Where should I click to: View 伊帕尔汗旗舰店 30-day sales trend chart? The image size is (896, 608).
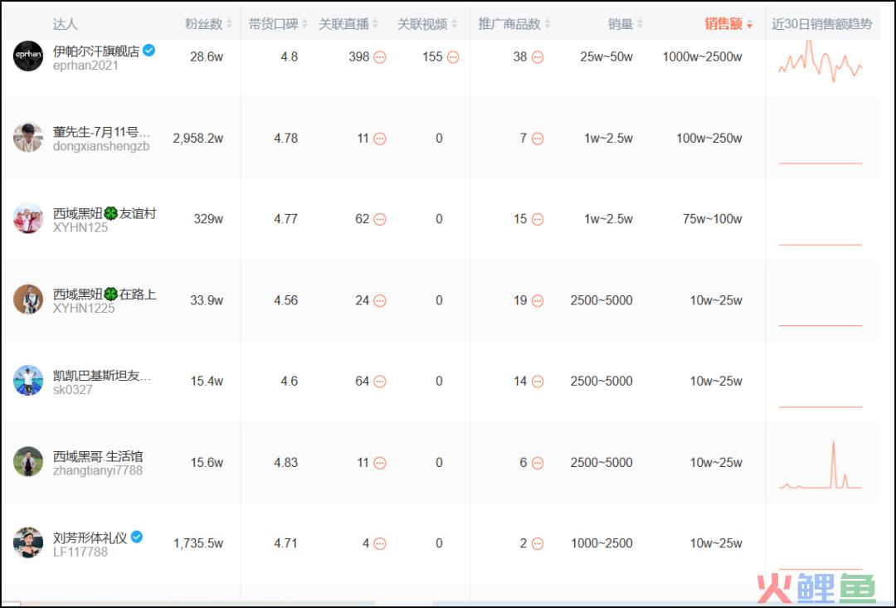(820, 61)
